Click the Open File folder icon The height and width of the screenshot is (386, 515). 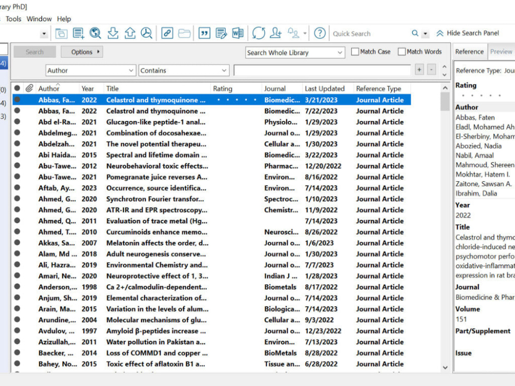pyautogui.click(x=184, y=33)
